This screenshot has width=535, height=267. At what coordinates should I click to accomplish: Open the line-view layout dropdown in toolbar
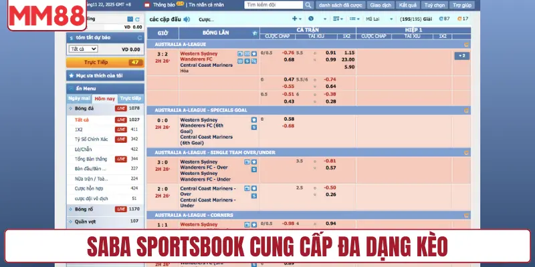[355, 19]
